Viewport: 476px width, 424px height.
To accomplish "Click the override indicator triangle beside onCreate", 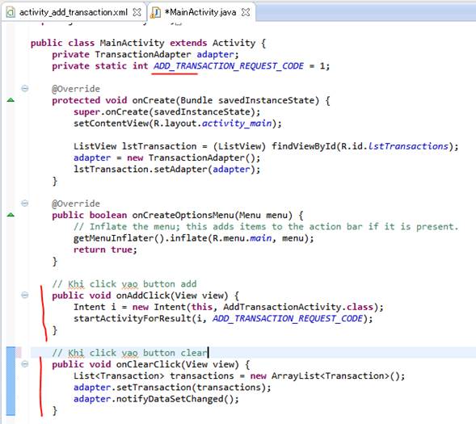I will 11,100.
